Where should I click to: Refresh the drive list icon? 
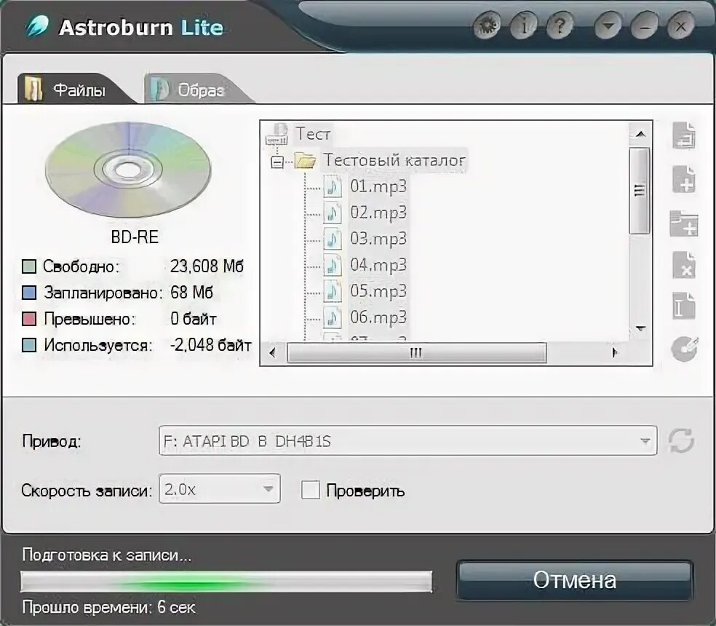(681, 440)
